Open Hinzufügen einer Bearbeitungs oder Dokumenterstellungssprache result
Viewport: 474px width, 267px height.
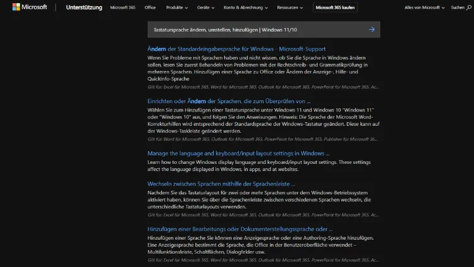pos(240,229)
